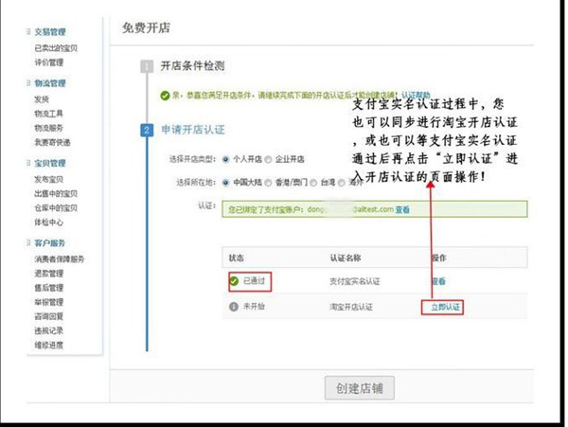
Task: Open 体检中心 in sidebar
Action: [48, 222]
